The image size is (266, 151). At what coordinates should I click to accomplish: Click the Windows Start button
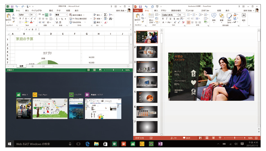pos(9,144)
